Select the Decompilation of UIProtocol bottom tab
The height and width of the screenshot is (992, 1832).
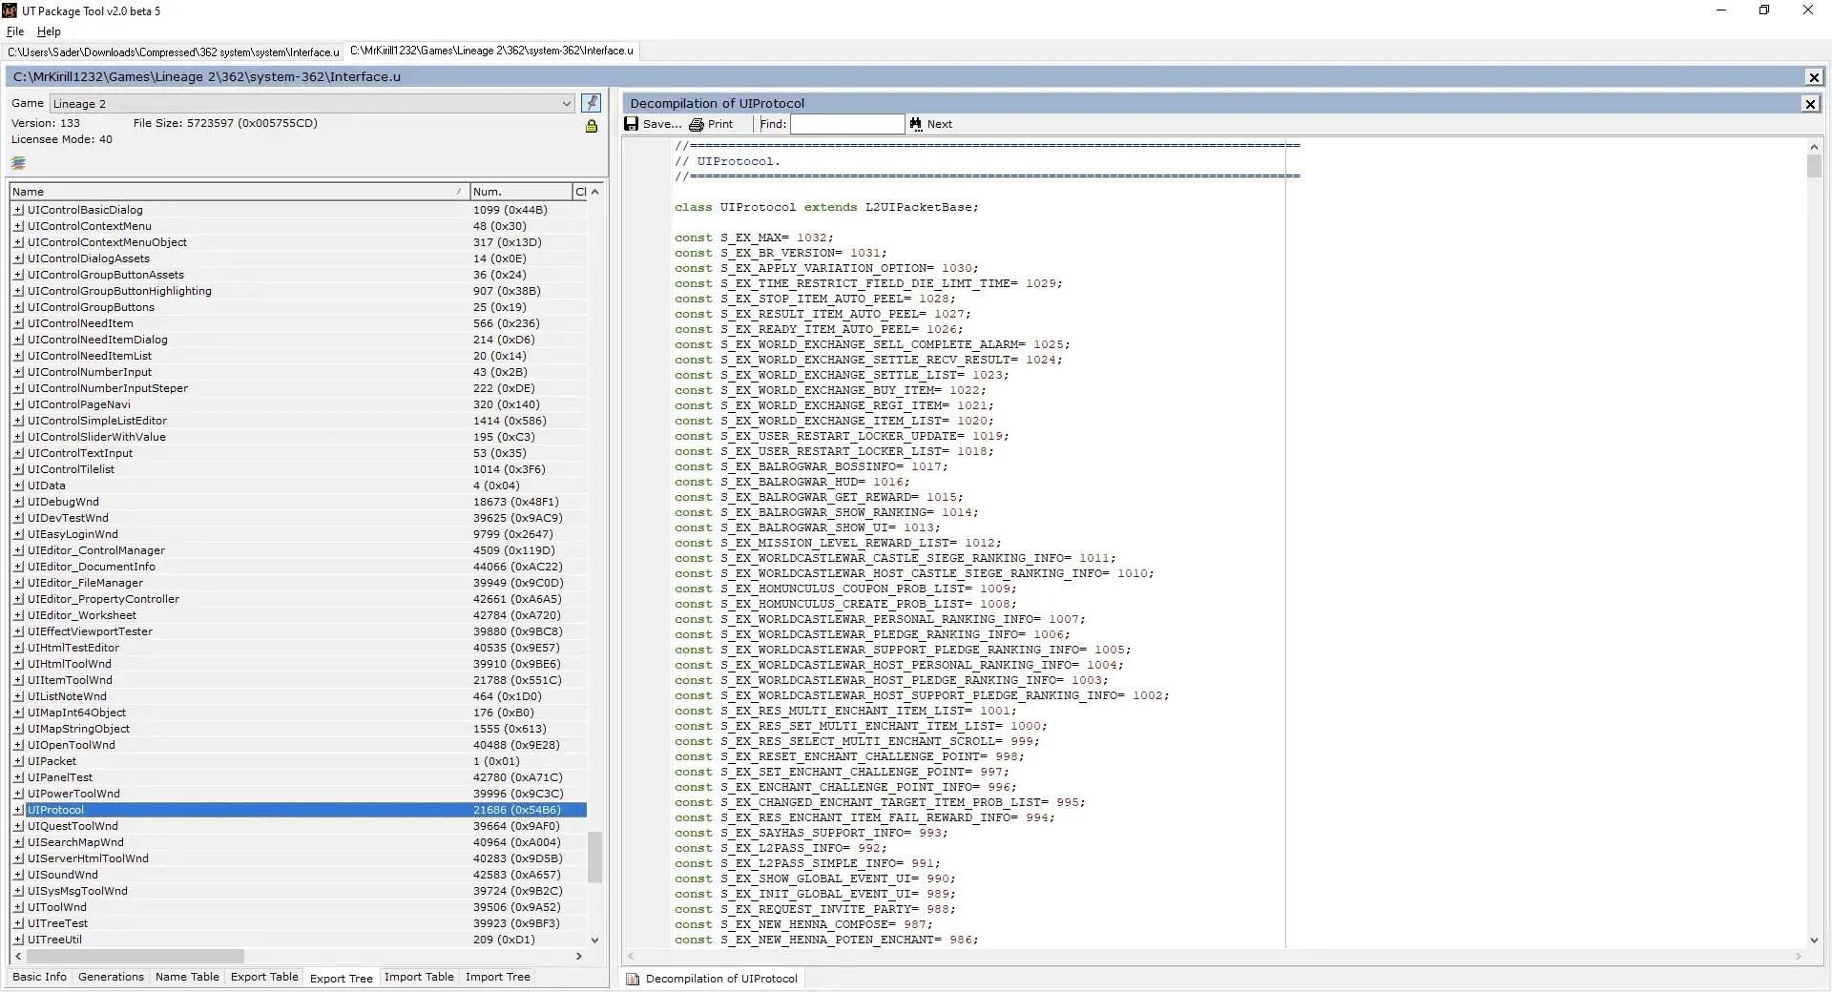coord(713,979)
